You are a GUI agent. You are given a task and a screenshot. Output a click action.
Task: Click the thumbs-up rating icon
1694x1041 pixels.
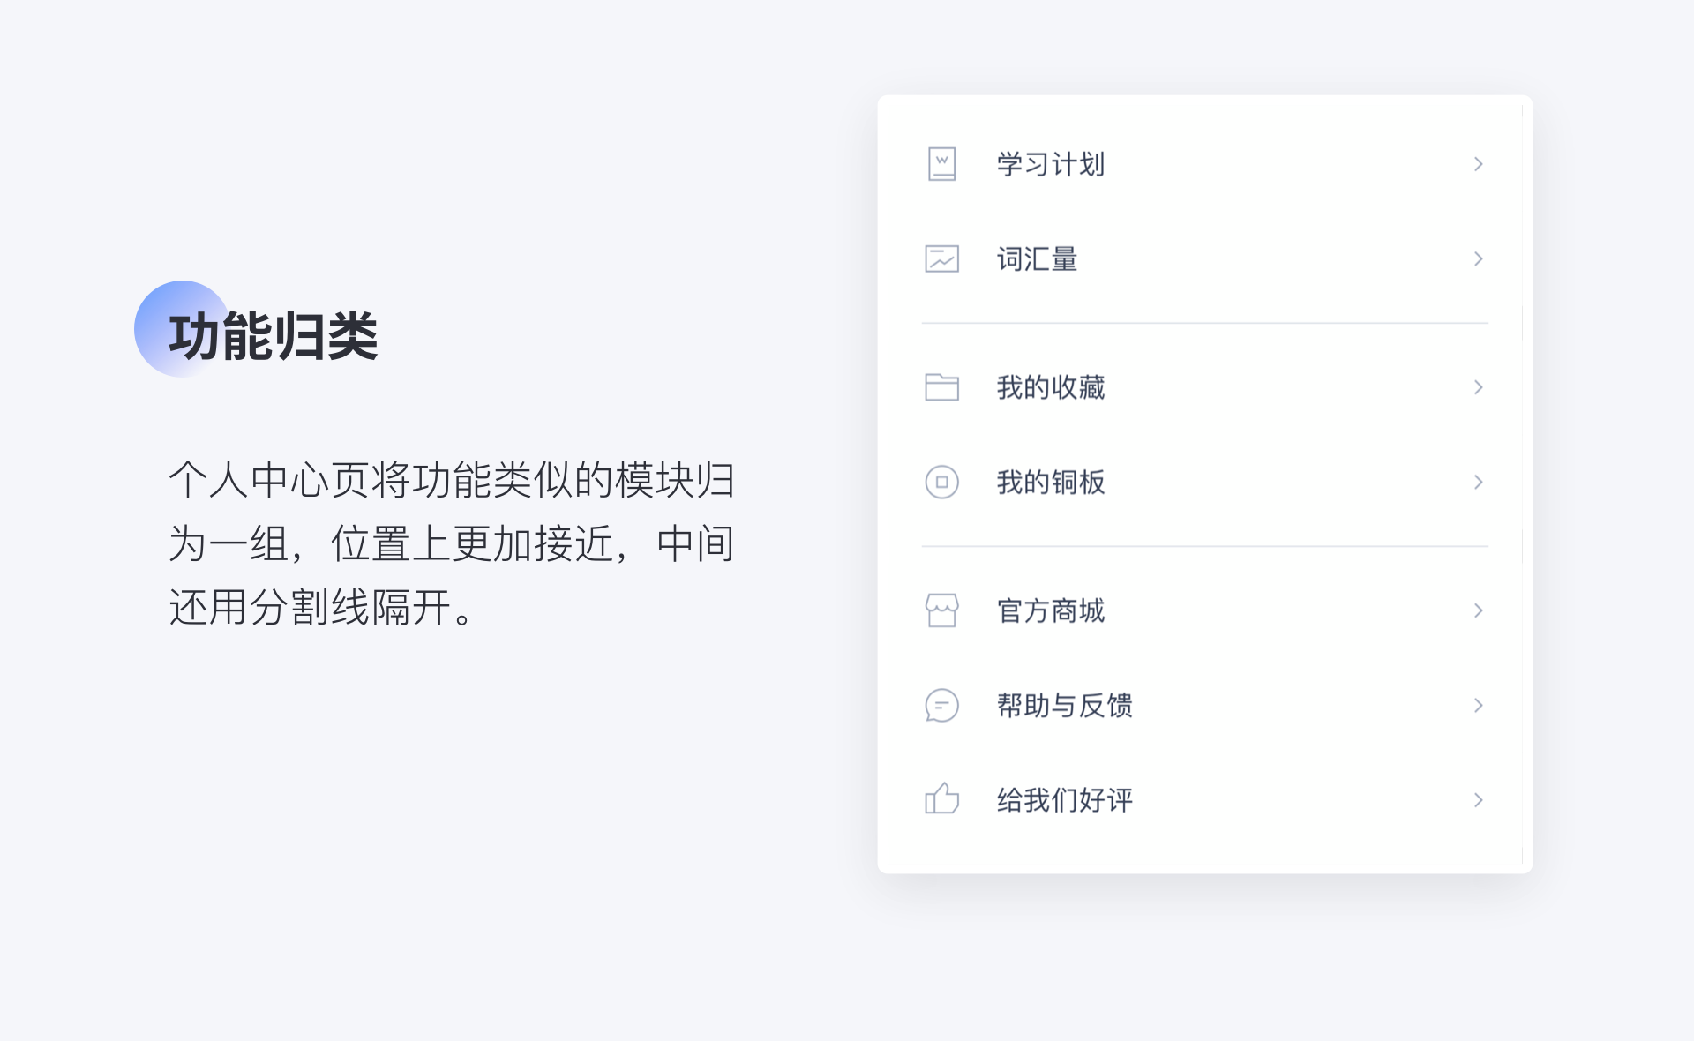point(941,799)
